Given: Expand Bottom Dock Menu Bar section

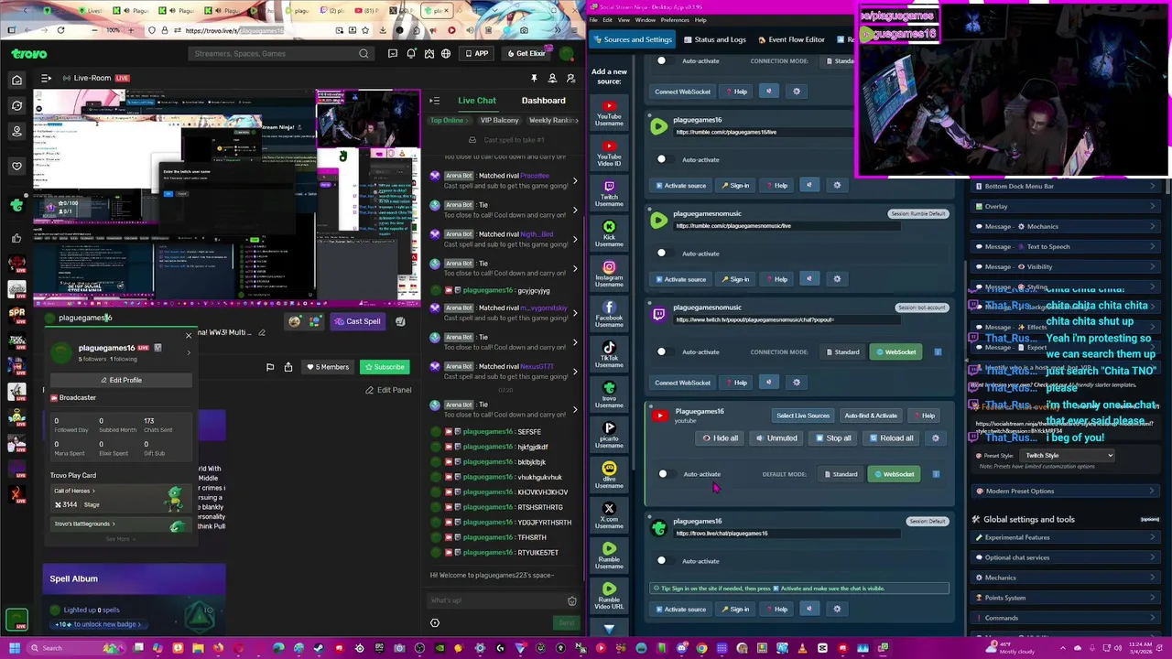Looking at the screenshot, I should coord(1067,186).
